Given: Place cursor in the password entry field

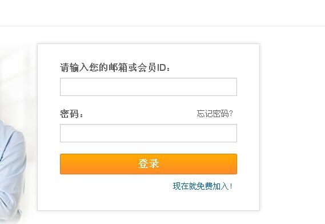Looking at the screenshot, I should (149, 133).
